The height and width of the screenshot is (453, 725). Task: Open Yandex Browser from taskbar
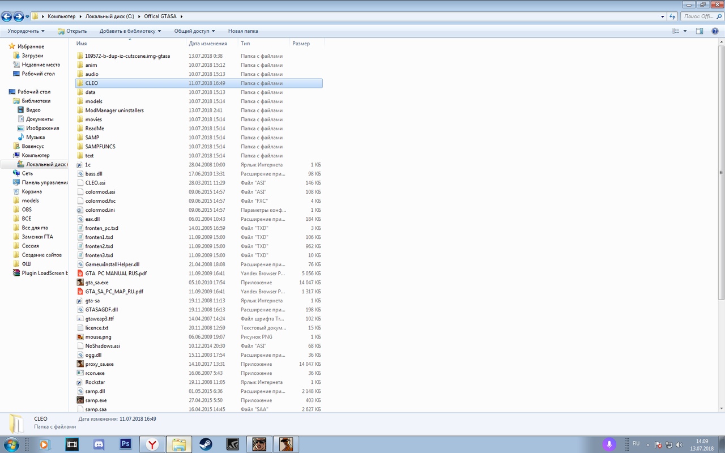click(152, 445)
